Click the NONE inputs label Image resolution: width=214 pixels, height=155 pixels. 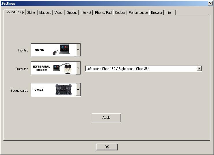tap(39, 50)
